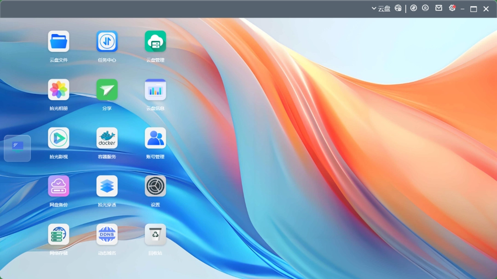
Task: Expand the 云盘 dropdown in title bar
Action: [x=381, y=9]
